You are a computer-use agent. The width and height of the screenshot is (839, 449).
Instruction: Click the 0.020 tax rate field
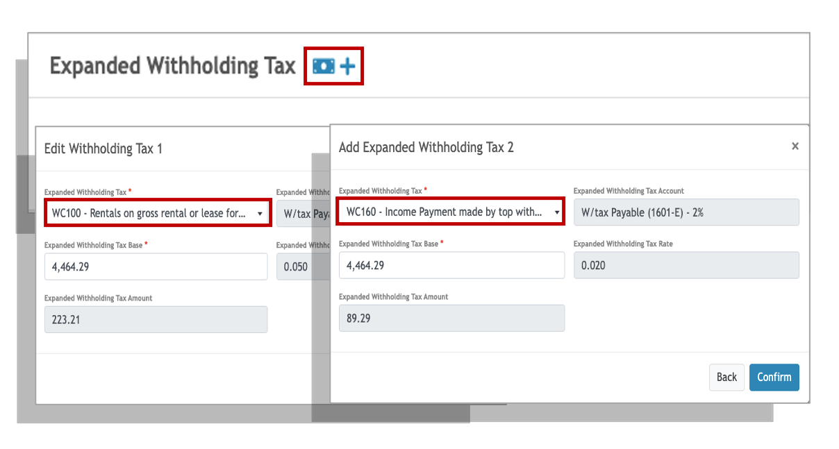(686, 265)
